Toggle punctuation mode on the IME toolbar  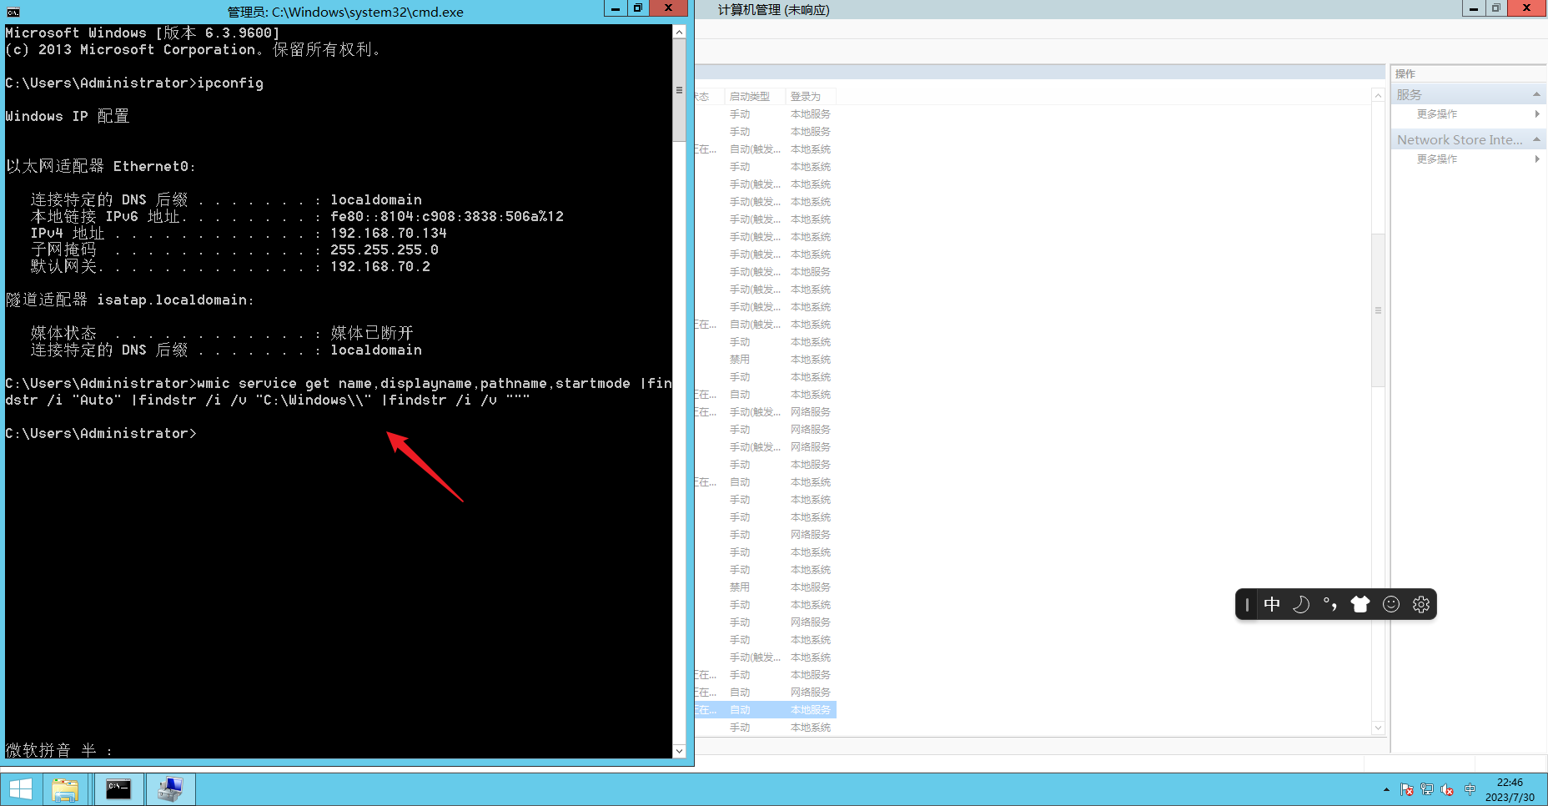tap(1330, 604)
